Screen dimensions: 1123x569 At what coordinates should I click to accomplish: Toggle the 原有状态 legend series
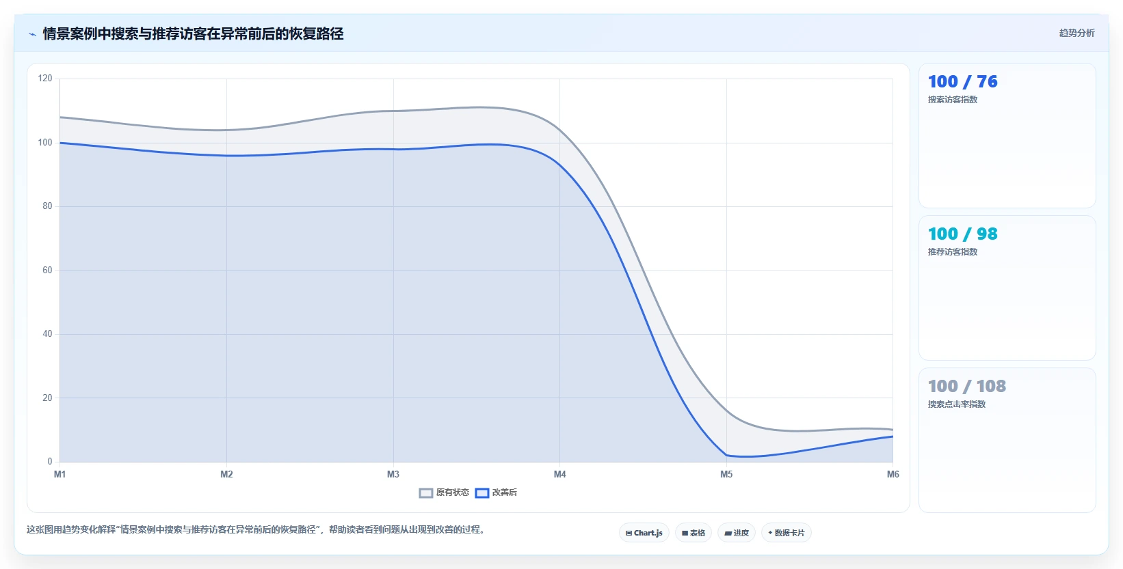pyautogui.click(x=444, y=492)
